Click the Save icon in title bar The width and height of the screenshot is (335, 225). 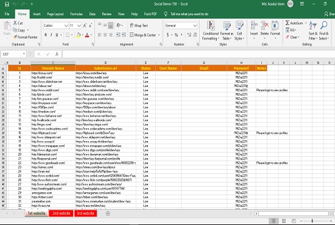point(7,4)
